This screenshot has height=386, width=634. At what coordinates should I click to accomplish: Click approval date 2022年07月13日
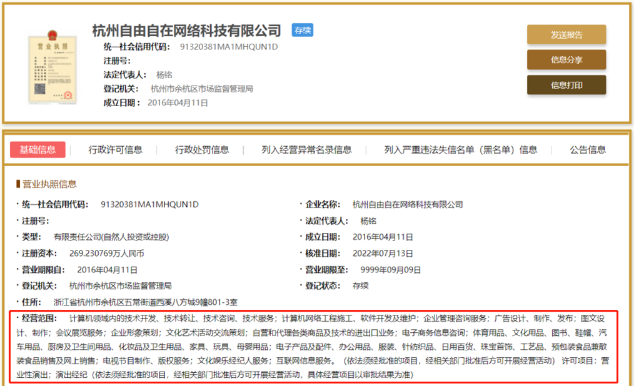(383, 254)
